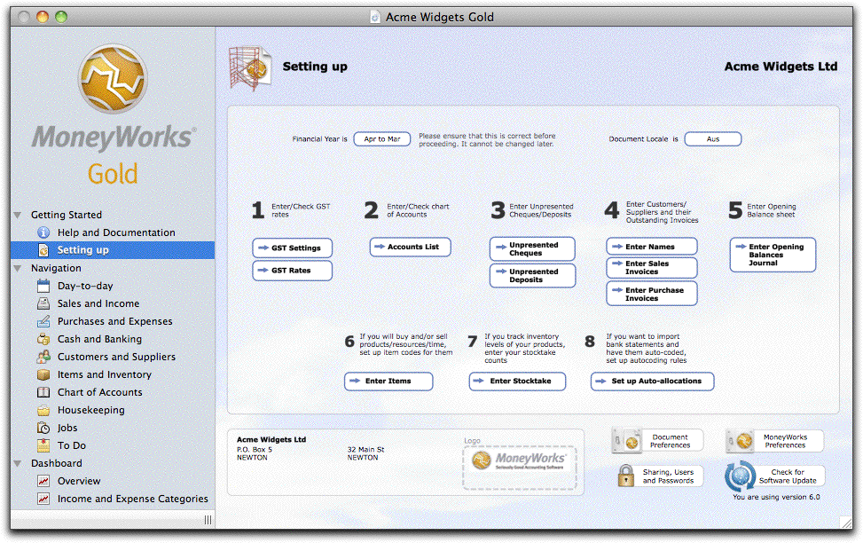Open Document Preferences
Viewport: 863px width, 543px height.
point(670,441)
